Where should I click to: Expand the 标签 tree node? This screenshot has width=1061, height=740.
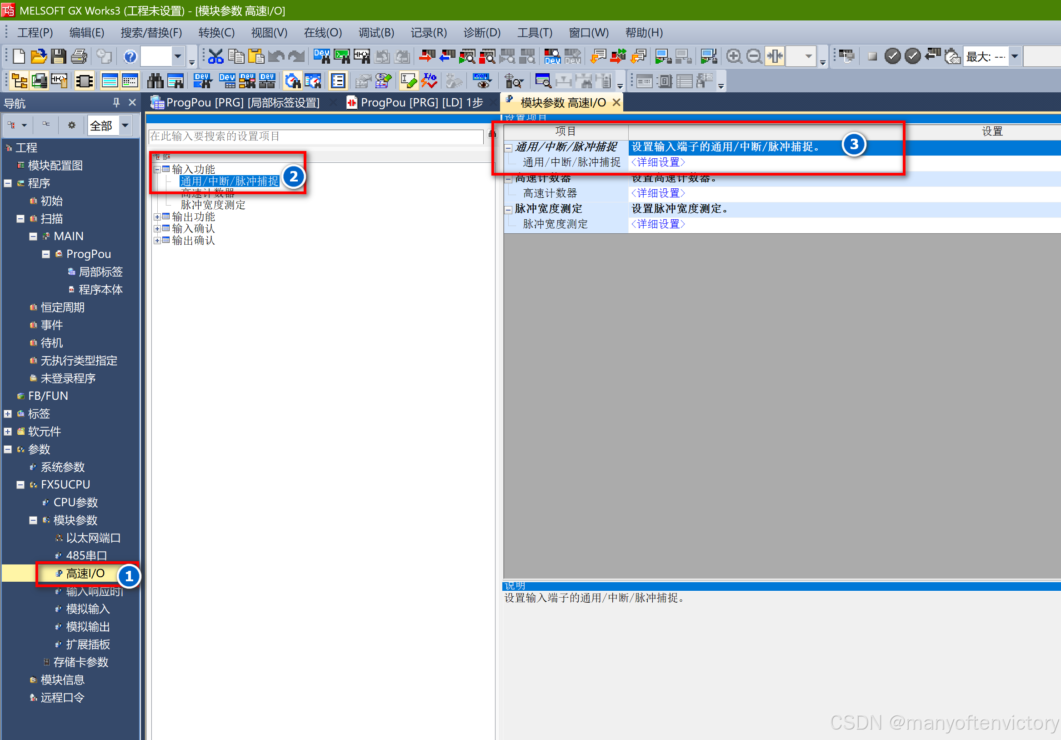click(x=8, y=414)
